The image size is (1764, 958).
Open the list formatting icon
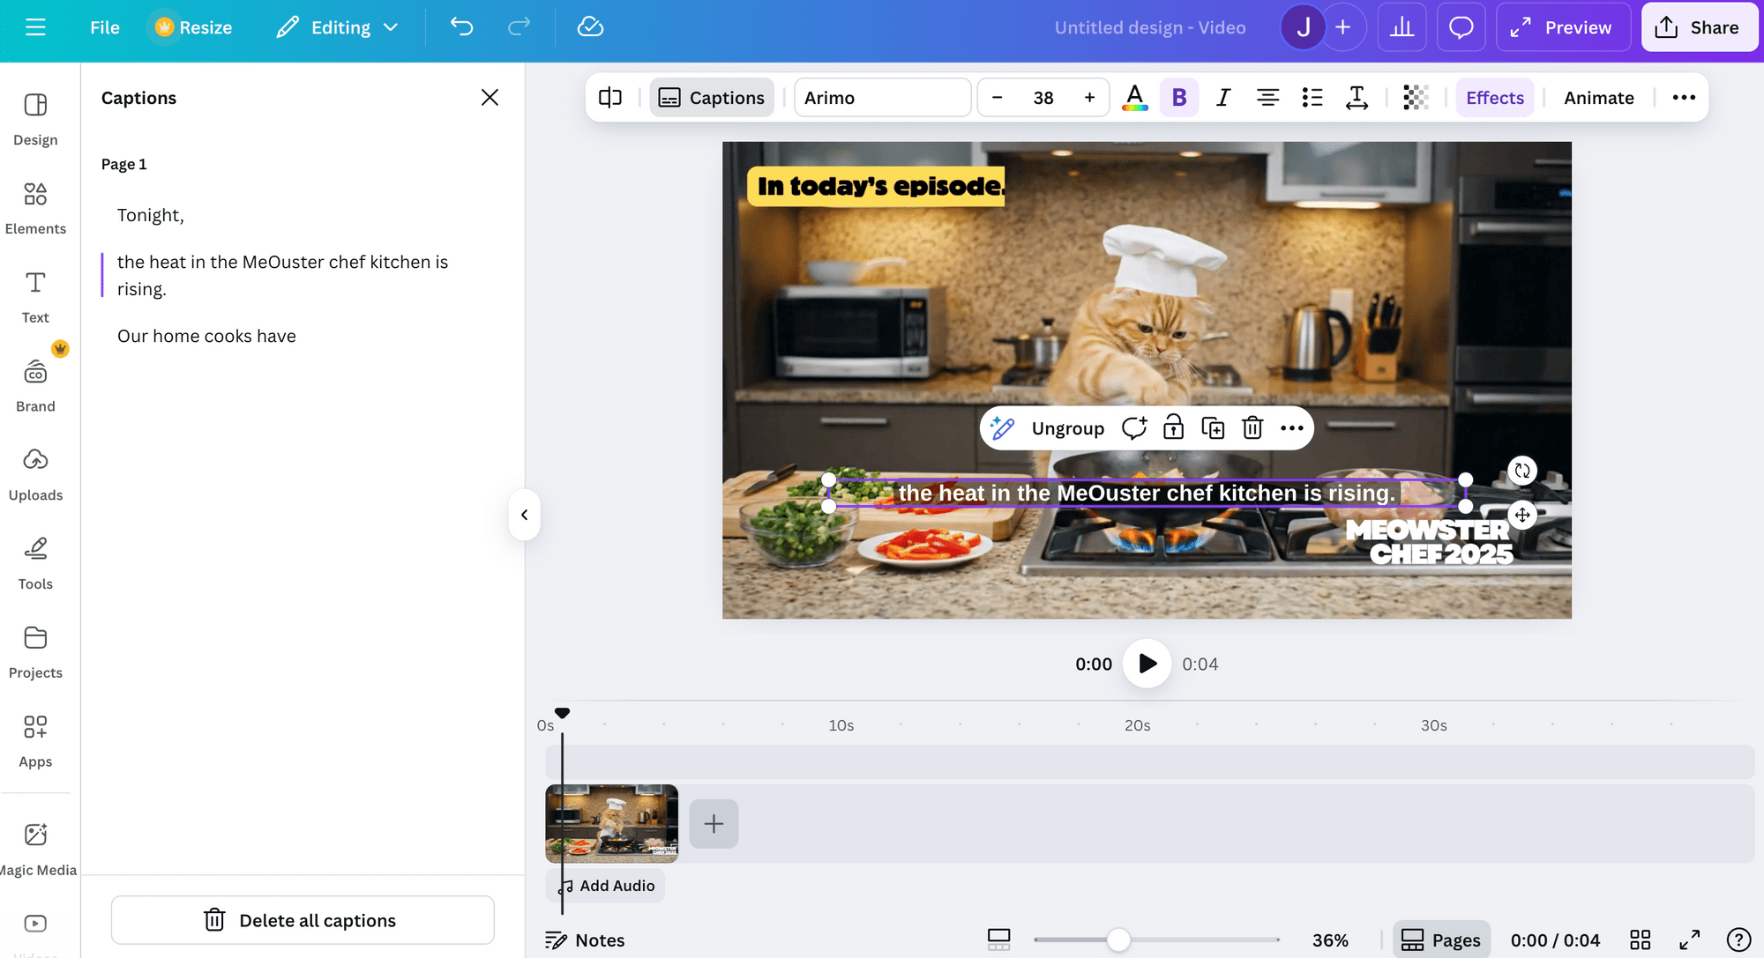pos(1312,97)
